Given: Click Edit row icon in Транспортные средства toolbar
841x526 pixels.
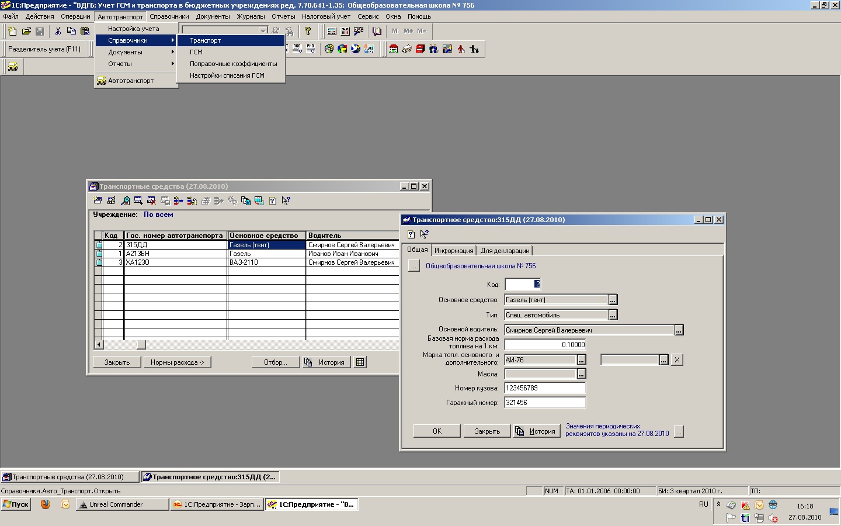Looking at the screenshot, I should point(111,201).
